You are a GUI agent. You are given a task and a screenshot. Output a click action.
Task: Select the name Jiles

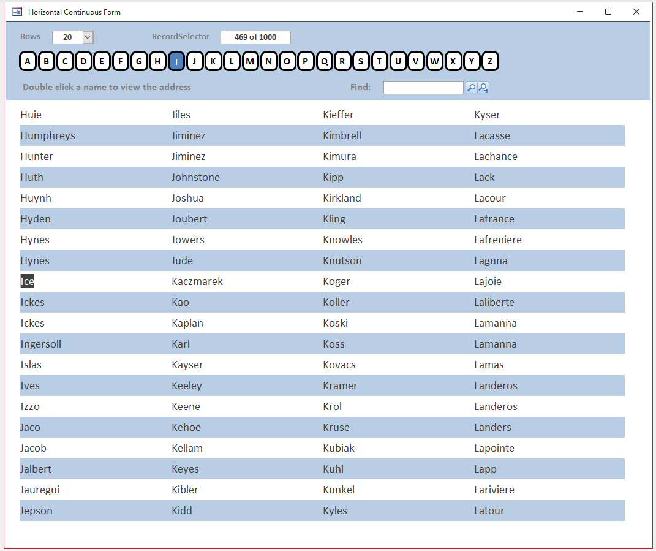pyautogui.click(x=181, y=115)
